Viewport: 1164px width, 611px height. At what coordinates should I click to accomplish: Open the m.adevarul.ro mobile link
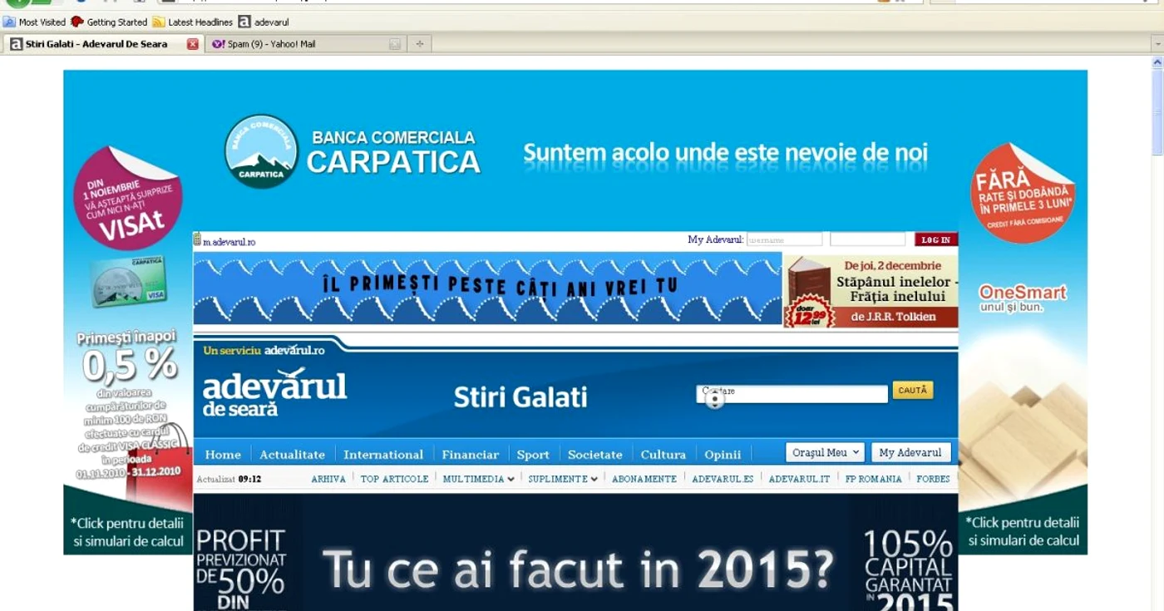tap(224, 241)
